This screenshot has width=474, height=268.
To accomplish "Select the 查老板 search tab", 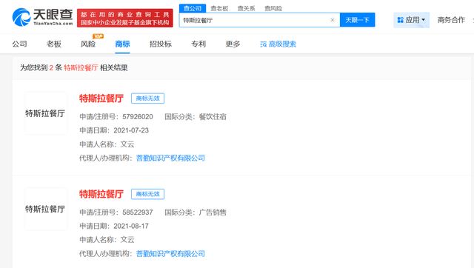I will (219, 8).
